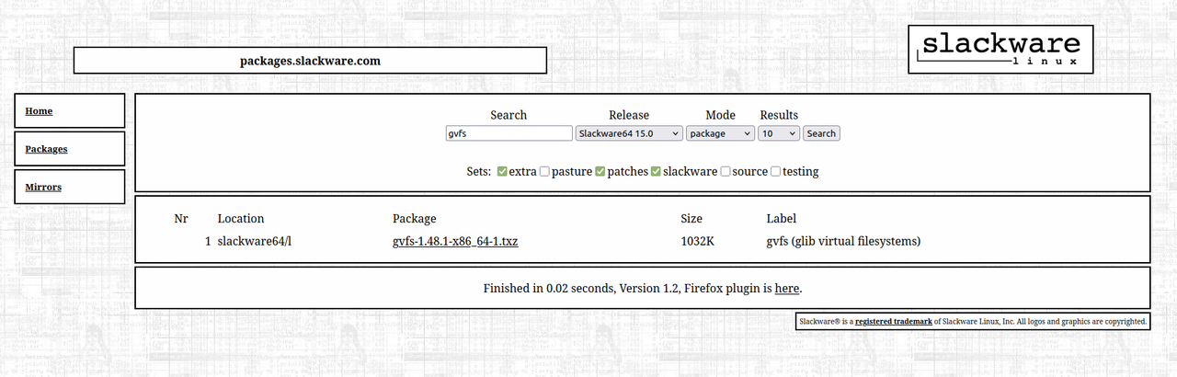Open the Packages navigation link

tap(46, 149)
